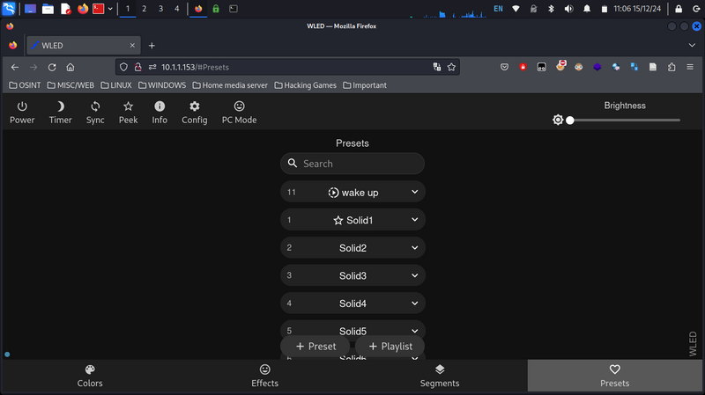The height and width of the screenshot is (395, 705).
Task: Open Home media server bookmarks folder
Action: pos(230,85)
